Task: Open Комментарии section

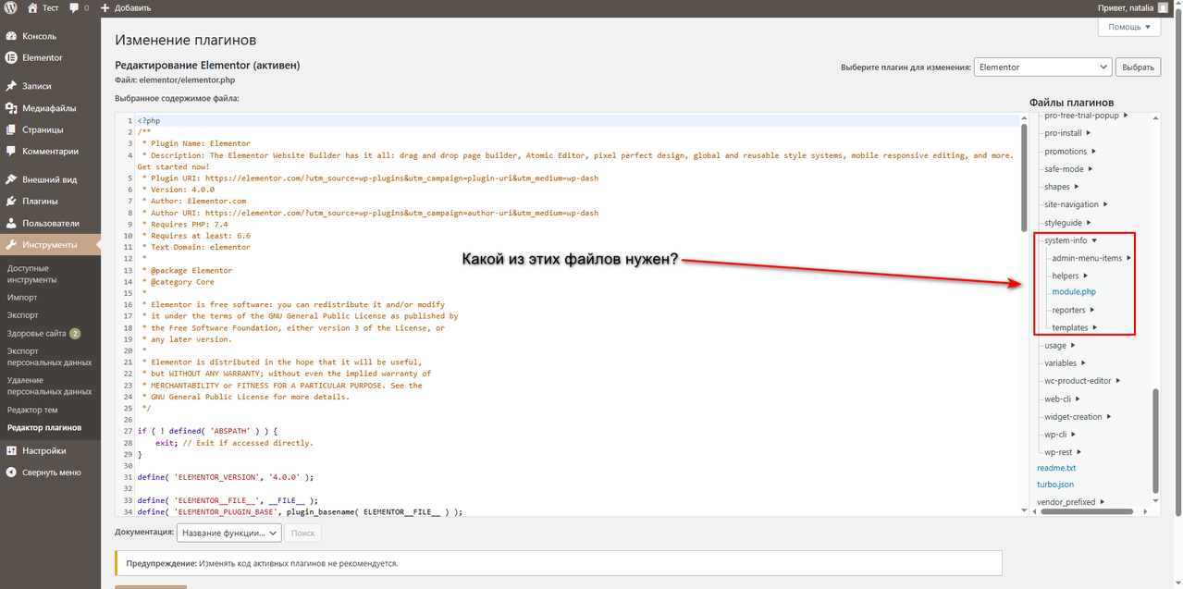Action: pyautogui.click(x=50, y=151)
